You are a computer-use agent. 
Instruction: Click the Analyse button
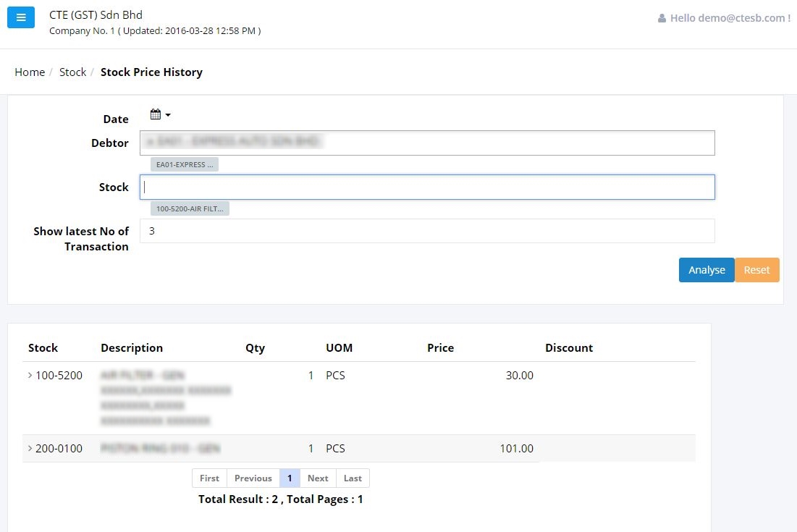[x=707, y=270]
